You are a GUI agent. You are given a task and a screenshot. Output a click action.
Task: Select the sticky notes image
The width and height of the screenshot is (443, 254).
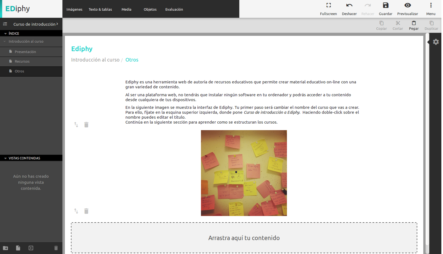pyautogui.click(x=244, y=173)
